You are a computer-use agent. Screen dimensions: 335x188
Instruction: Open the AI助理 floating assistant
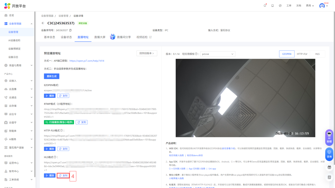pos(329,138)
